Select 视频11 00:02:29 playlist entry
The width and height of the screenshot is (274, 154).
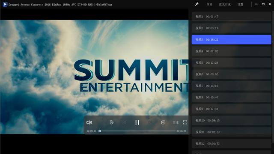[231, 132]
